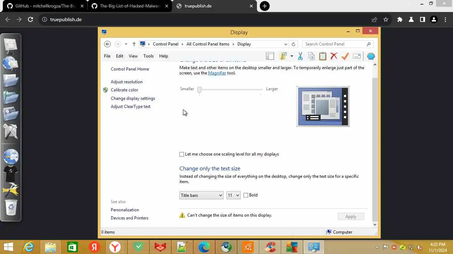Click Calibrate color link
Viewport: 453px width, 254px height.
124,90
